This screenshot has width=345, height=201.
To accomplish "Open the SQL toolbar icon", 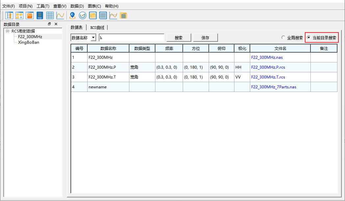I will pyautogui.click(x=40, y=15).
